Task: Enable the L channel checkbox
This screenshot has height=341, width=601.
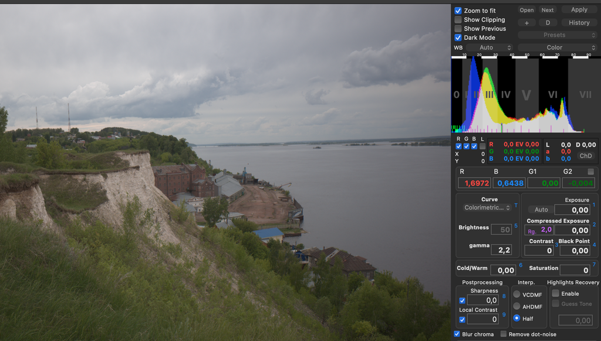Action: pyautogui.click(x=482, y=146)
